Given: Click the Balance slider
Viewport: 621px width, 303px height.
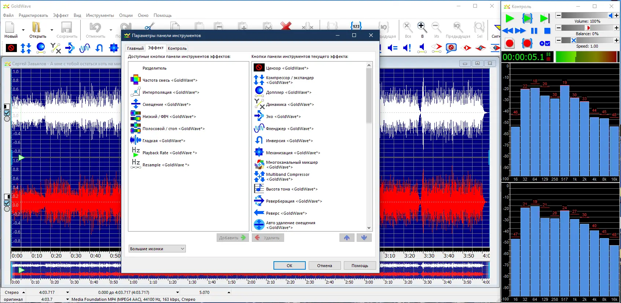Looking at the screenshot, I should coord(587,28).
